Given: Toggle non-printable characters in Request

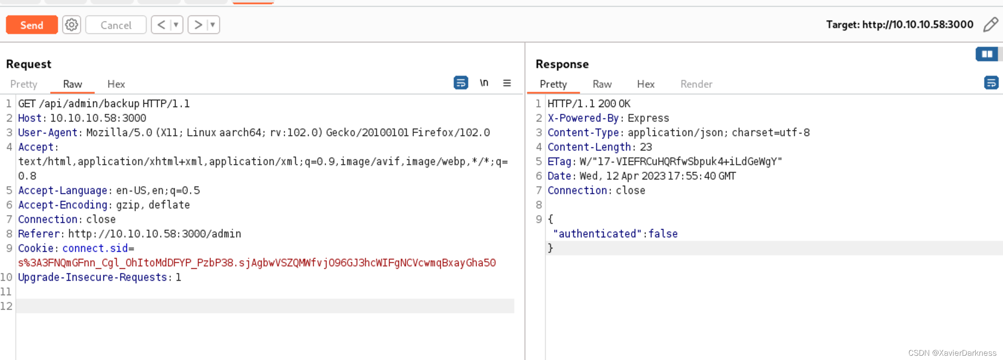Looking at the screenshot, I should pyautogui.click(x=484, y=83).
